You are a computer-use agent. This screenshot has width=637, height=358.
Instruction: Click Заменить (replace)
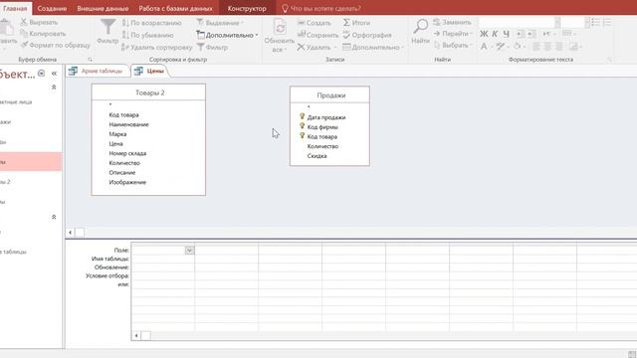[452, 22]
